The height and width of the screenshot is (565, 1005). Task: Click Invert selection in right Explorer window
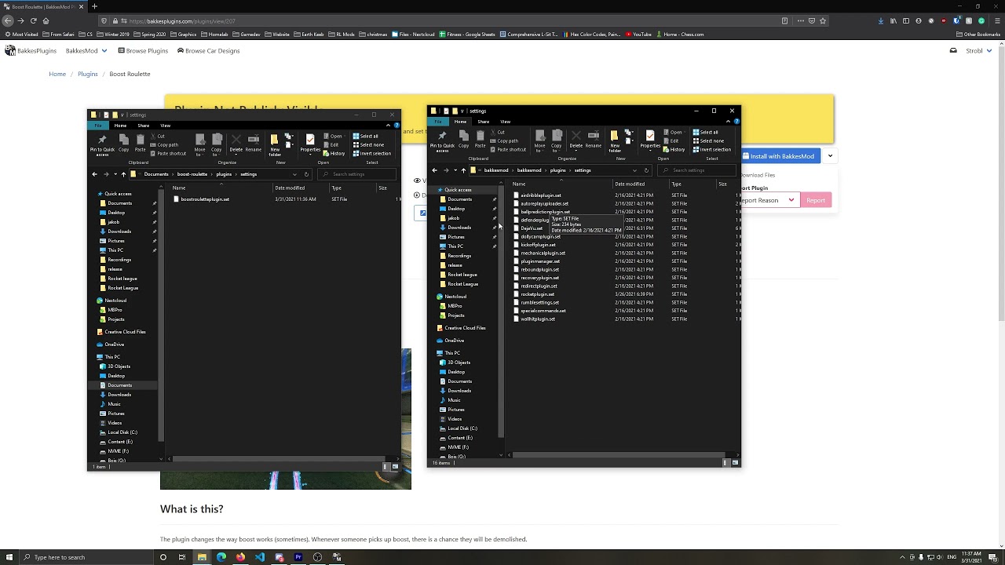coord(712,149)
